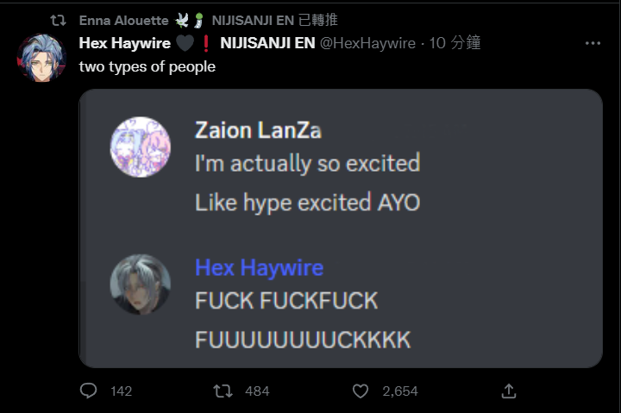Image resolution: width=621 pixels, height=413 pixels.
Task: View the 2,654 likes count
Action: pos(400,391)
